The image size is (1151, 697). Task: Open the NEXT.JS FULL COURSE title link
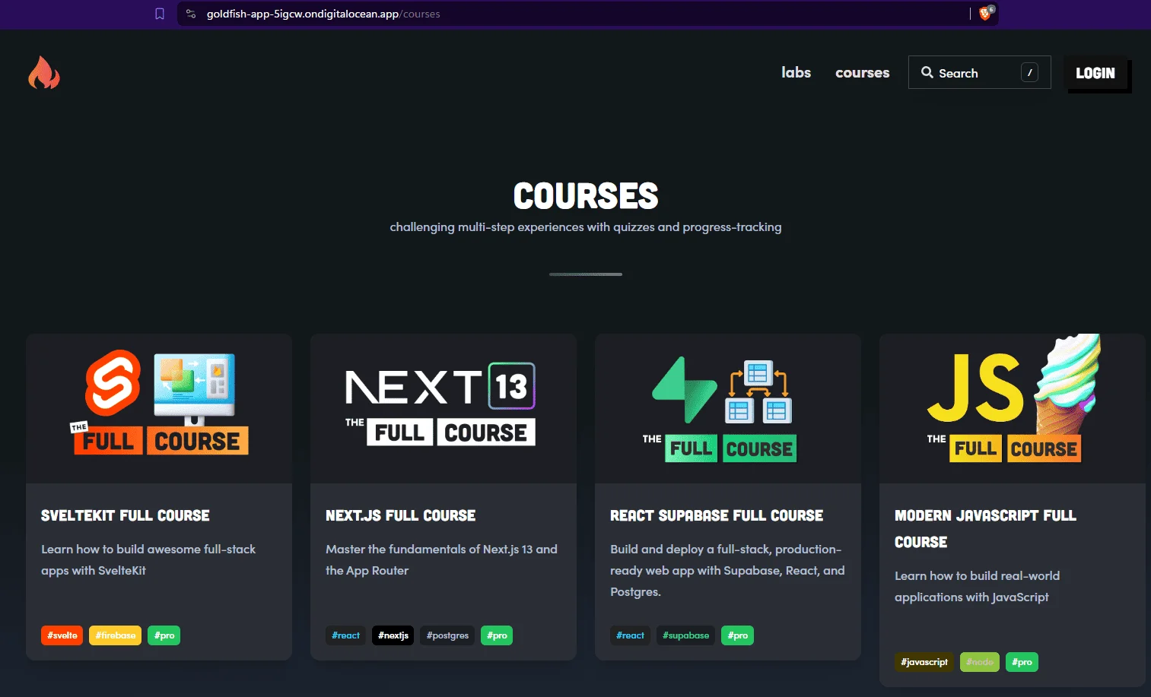[401, 515]
